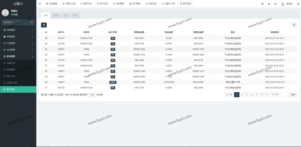Switch to the 云算力订单 top tab
Screen dimensions: 301x147
(168, 4)
